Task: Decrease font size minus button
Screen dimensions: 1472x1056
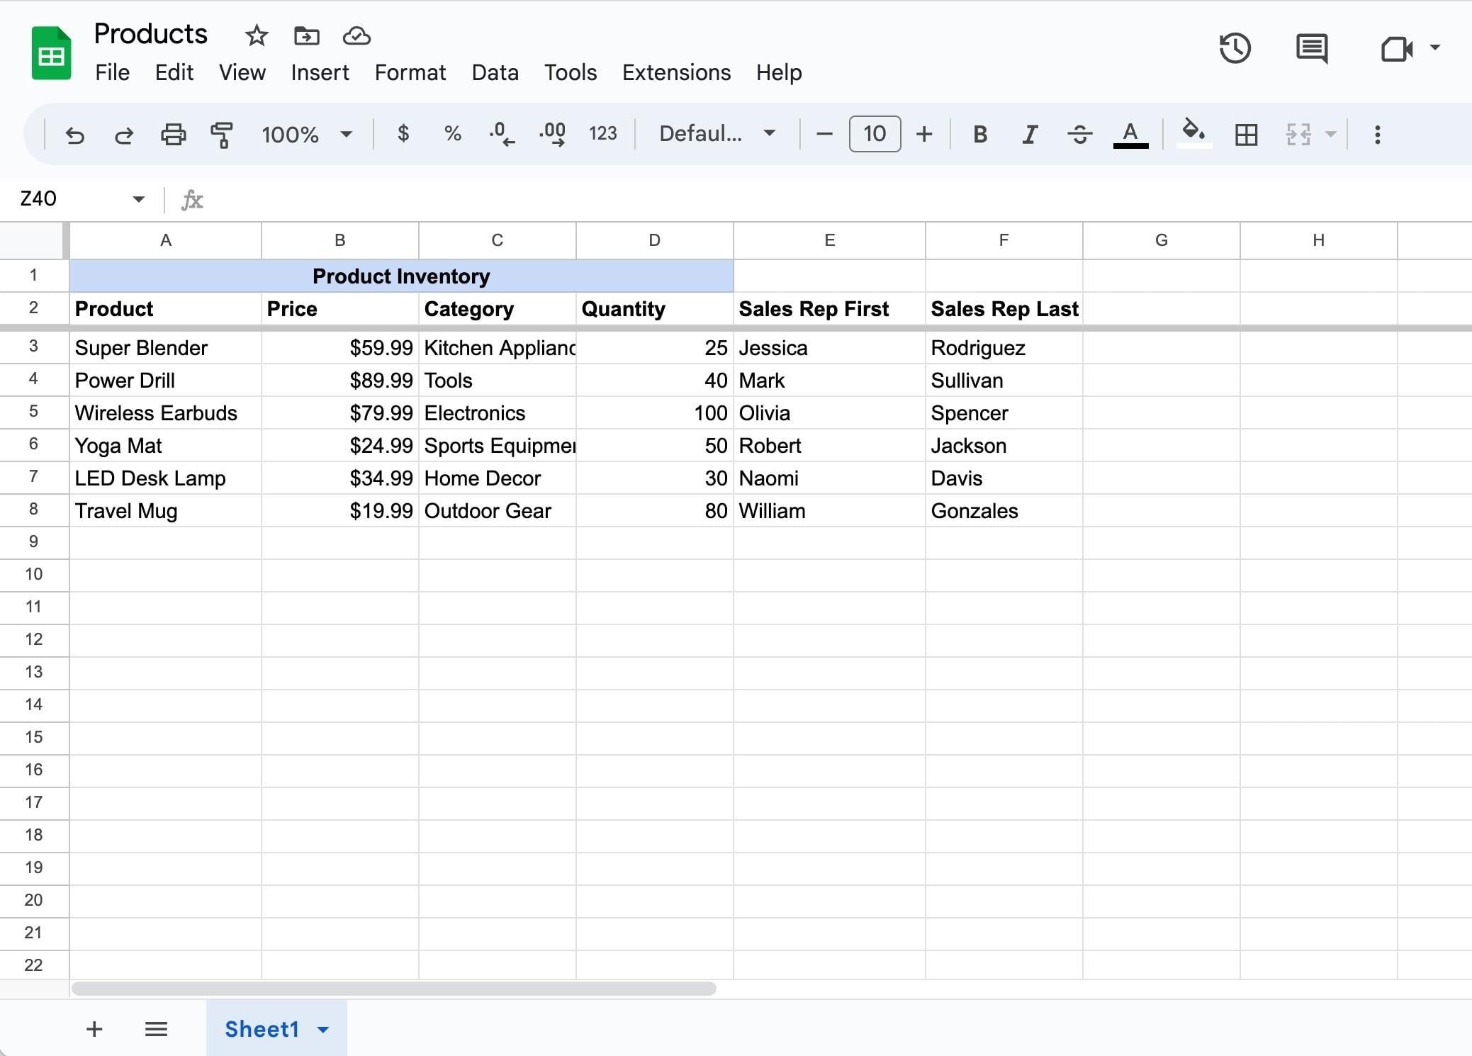Action: coord(824,134)
